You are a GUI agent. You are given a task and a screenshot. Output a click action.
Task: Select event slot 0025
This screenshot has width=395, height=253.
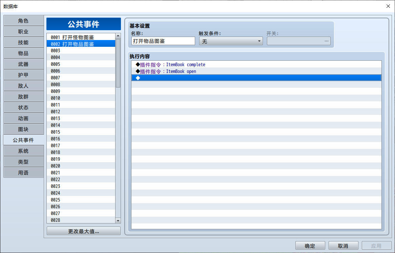coord(81,200)
